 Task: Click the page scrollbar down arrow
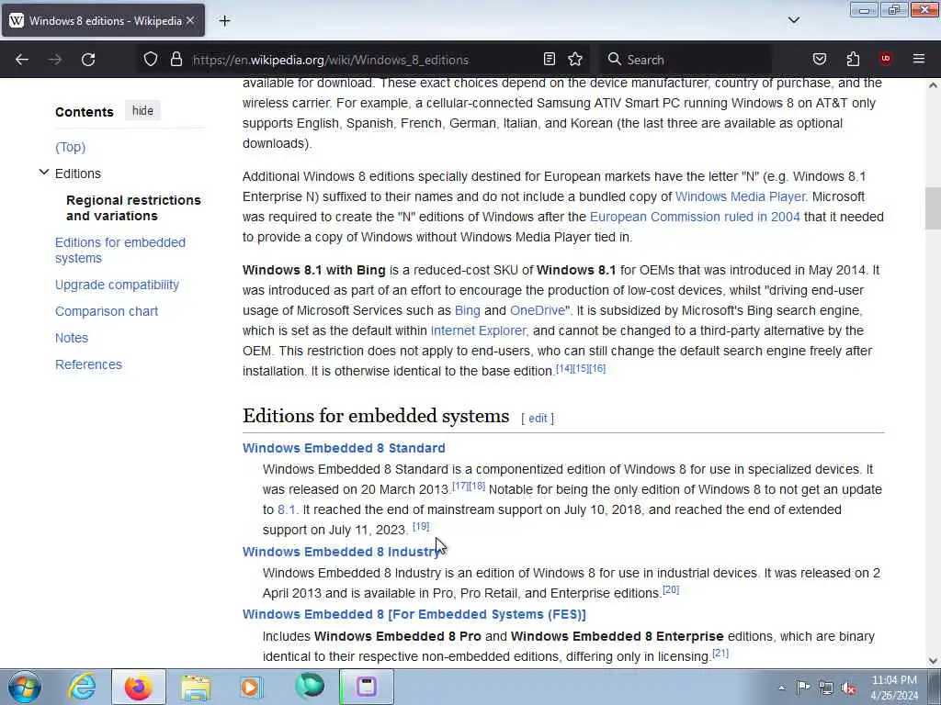(x=934, y=661)
